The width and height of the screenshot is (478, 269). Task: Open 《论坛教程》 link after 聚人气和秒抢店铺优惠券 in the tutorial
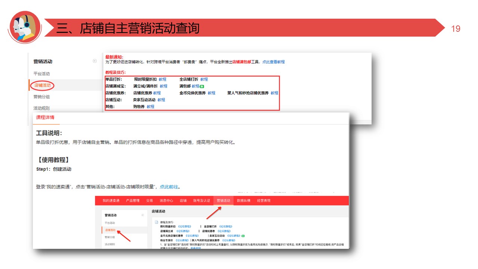tap(229, 240)
